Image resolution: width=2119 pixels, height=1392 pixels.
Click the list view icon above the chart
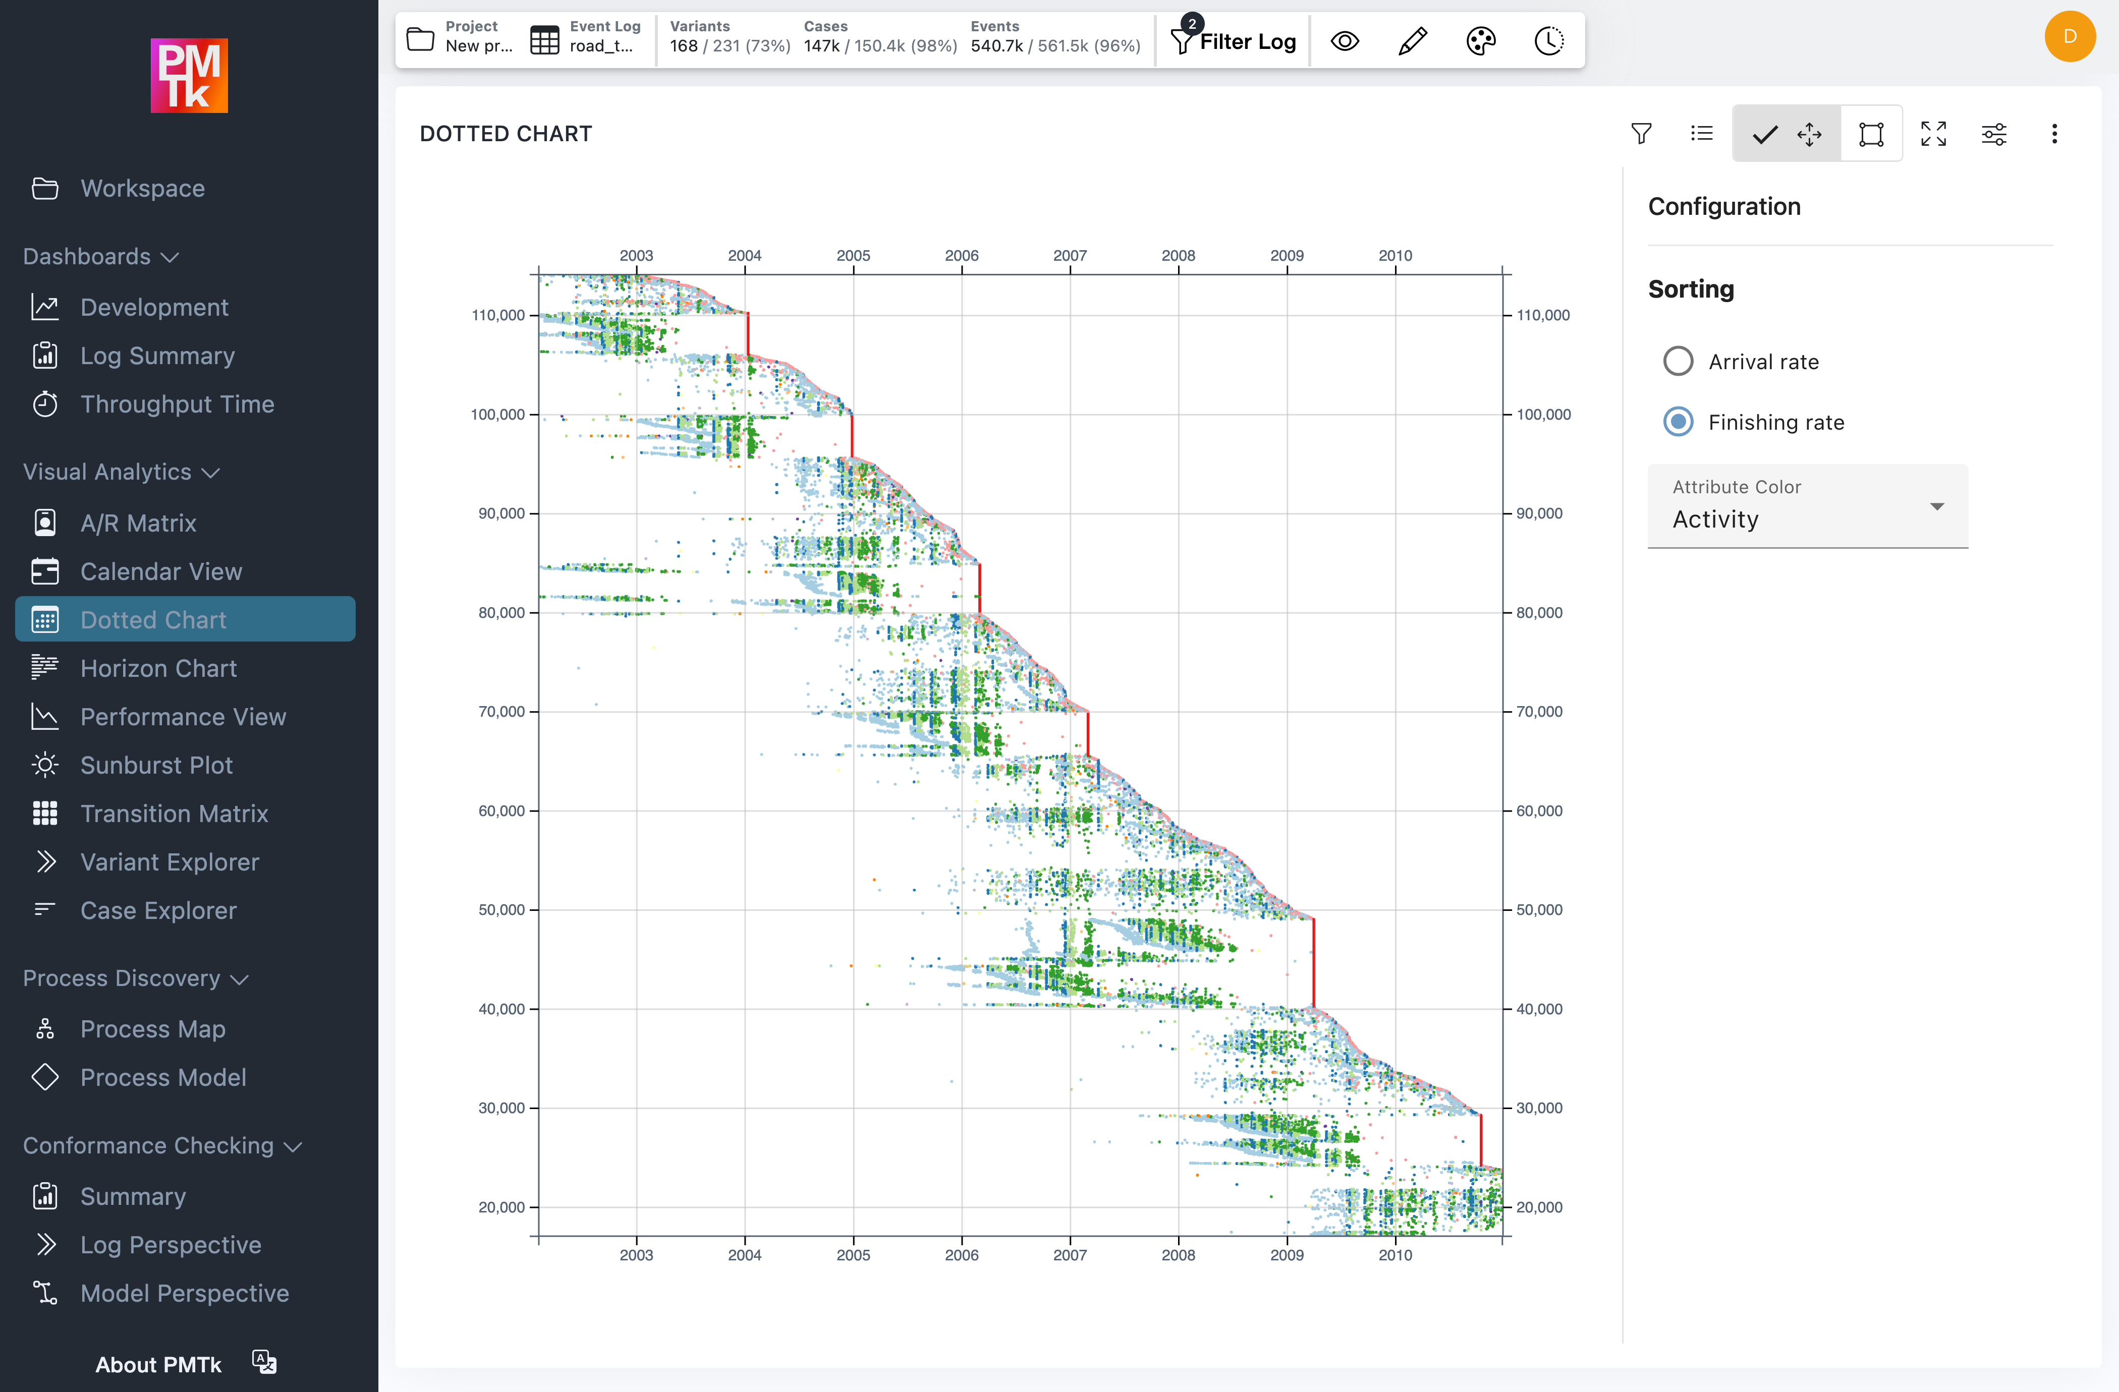tap(1701, 134)
